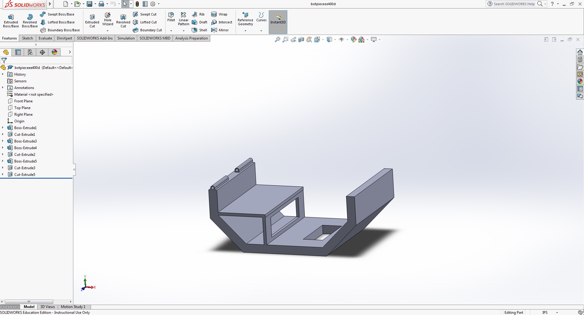584x315 pixels.
Task: Expand the Annotations folder
Action: [x=3, y=88]
